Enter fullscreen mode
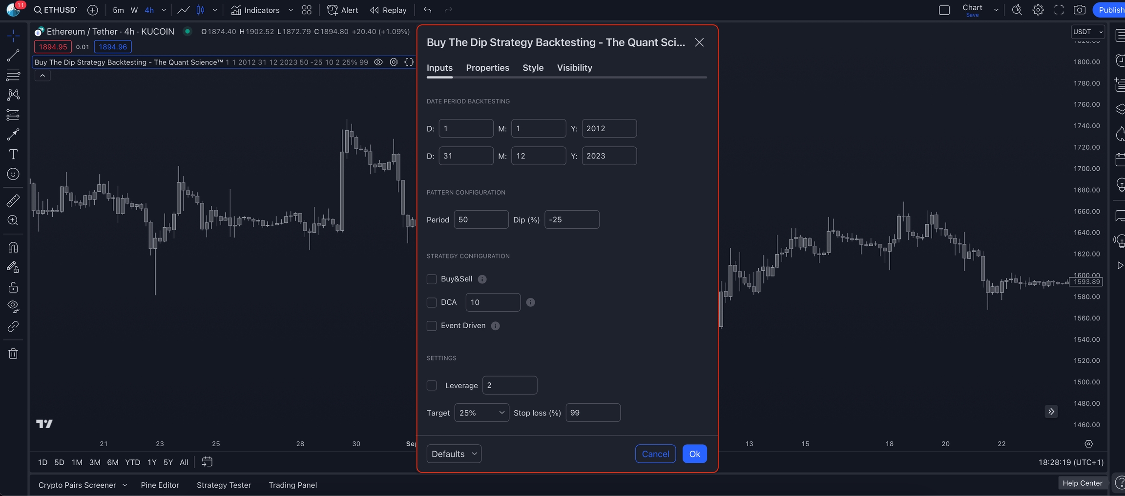This screenshot has height=496, width=1125. pyautogui.click(x=1059, y=10)
